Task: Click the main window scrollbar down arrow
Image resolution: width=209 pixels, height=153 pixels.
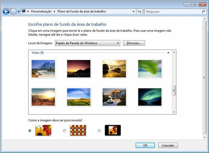Action: tap(205, 138)
